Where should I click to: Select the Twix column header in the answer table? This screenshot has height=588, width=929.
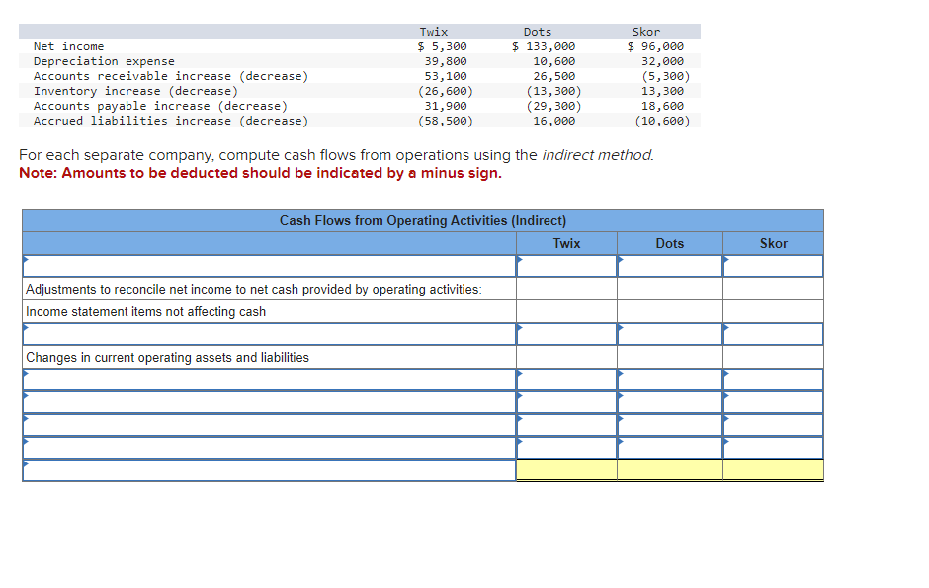[x=565, y=243]
